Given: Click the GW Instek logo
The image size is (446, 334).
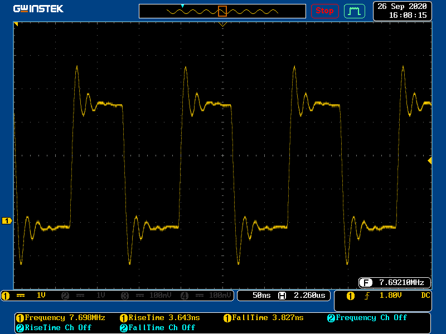Looking at the screenshot, I should coord(38,9).
